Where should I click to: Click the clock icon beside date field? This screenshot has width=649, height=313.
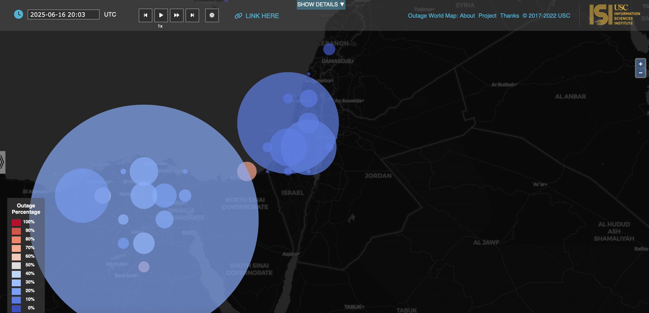pyautogui.click(x=19, y=14)
